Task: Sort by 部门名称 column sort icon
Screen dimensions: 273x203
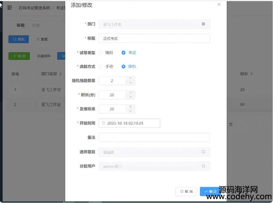Action: [x=60, y=74]
